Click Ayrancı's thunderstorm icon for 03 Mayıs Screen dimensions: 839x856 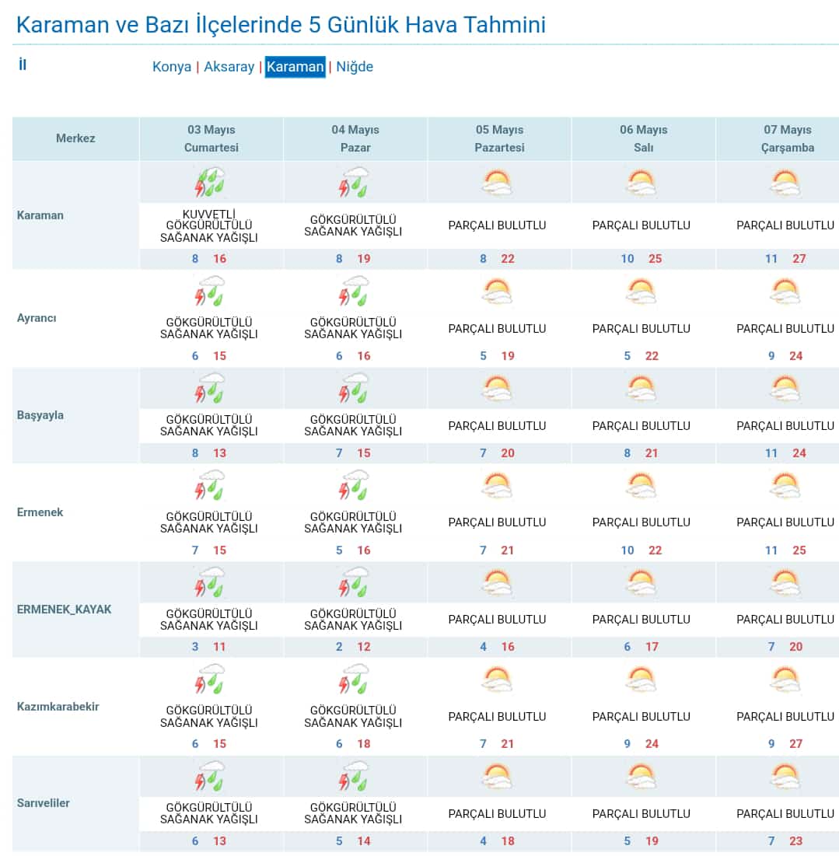(210, 292)
